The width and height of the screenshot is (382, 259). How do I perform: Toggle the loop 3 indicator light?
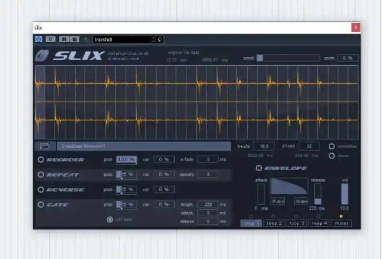click(x=296, y=216)
